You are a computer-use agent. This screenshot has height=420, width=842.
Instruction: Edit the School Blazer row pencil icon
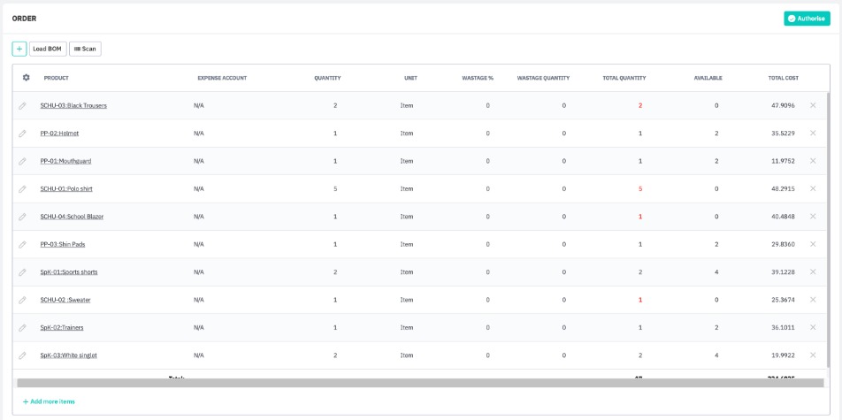(x=23, y=217)
